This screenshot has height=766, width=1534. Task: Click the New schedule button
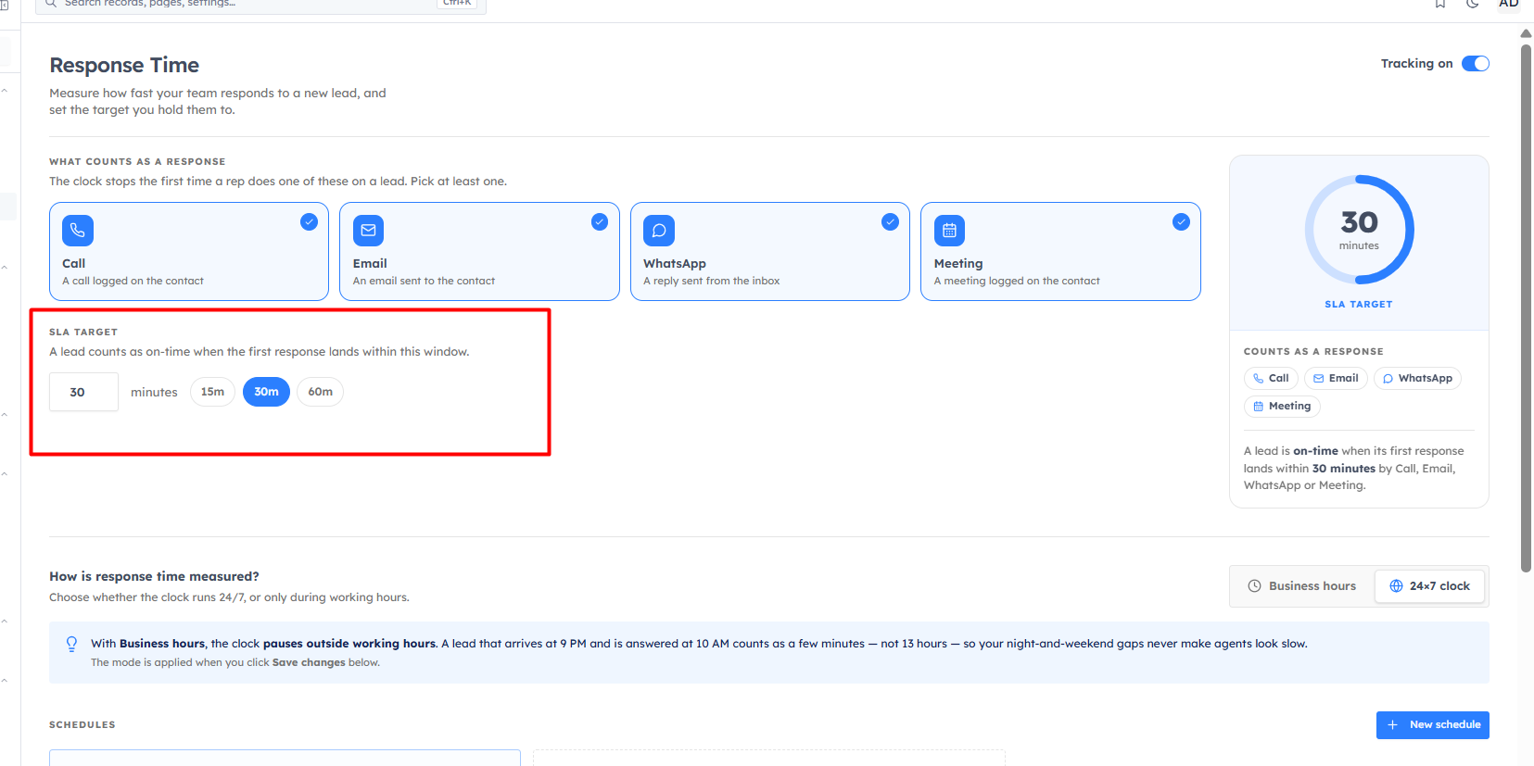[x=1432, y=725]
